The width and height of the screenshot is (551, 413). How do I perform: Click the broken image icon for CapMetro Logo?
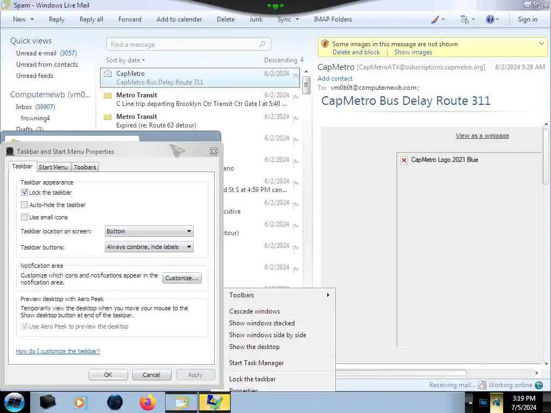click(x=404, y=160)
